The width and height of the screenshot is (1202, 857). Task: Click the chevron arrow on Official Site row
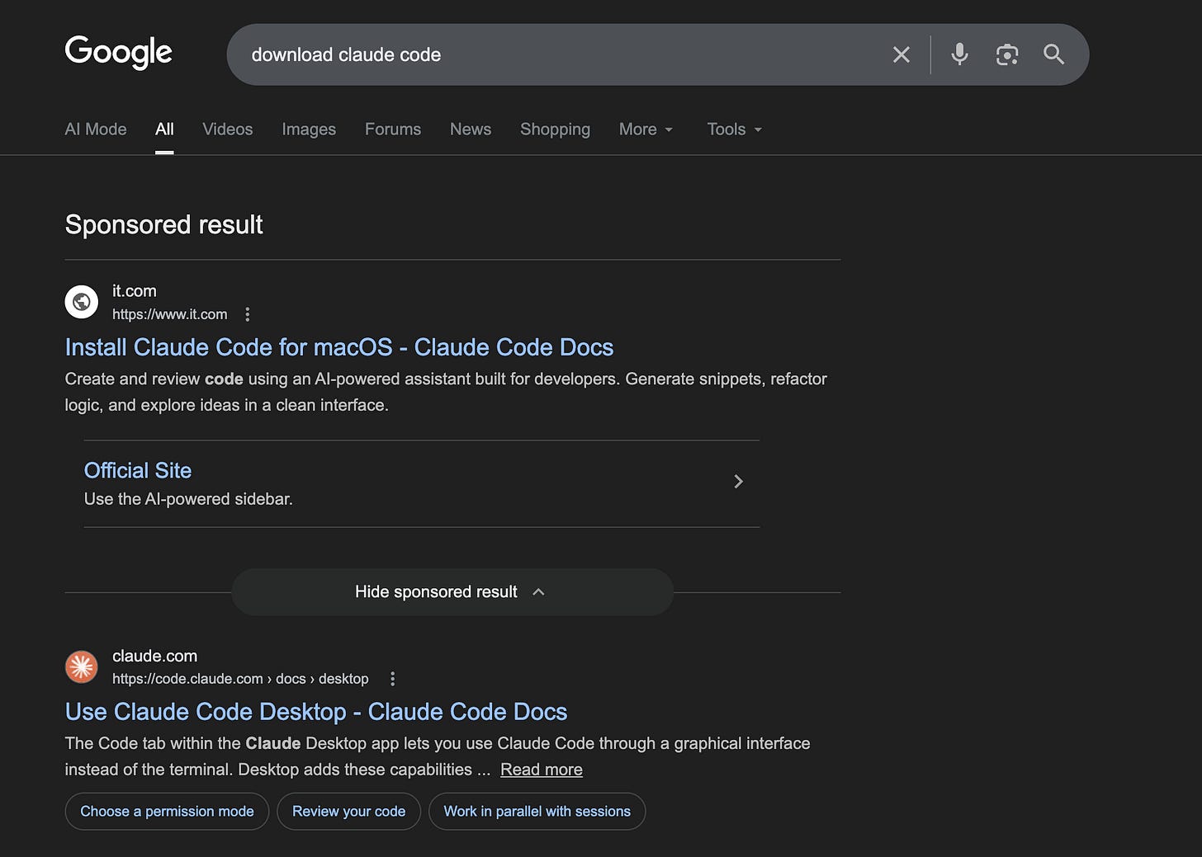(x=739, y=482)
